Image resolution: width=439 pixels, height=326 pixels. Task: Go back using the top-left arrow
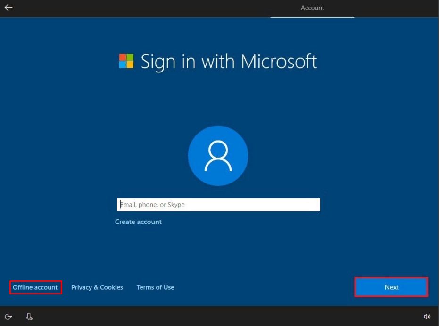point(8,8)
